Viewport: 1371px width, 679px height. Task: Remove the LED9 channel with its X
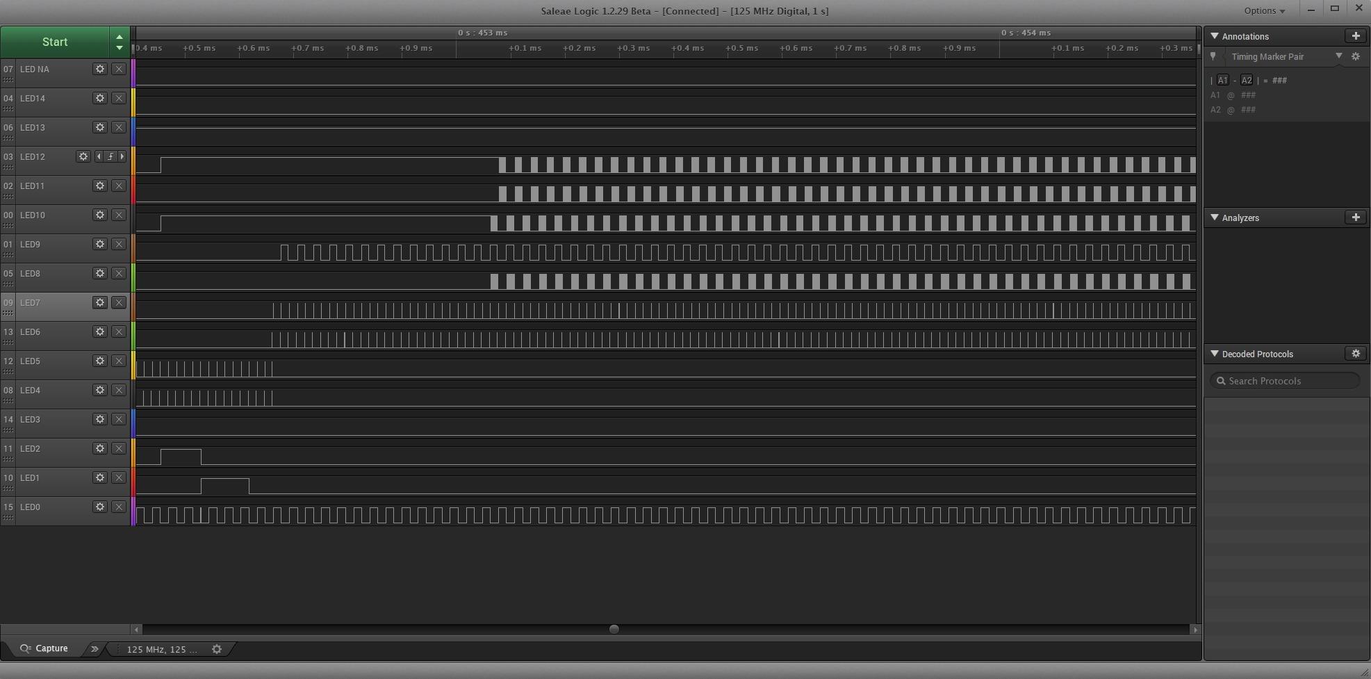coord(119,245)
